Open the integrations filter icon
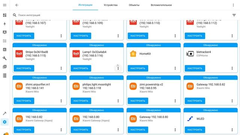This screenshot has width=240, height=135. [x=234, y=15]
